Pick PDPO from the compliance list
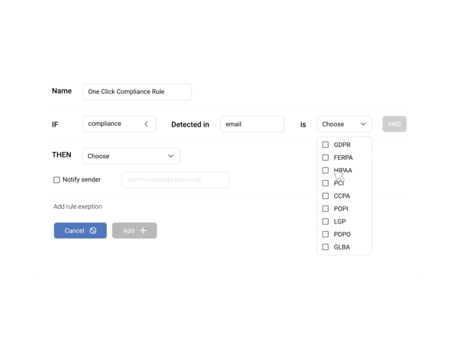 [x=342, y=234]
